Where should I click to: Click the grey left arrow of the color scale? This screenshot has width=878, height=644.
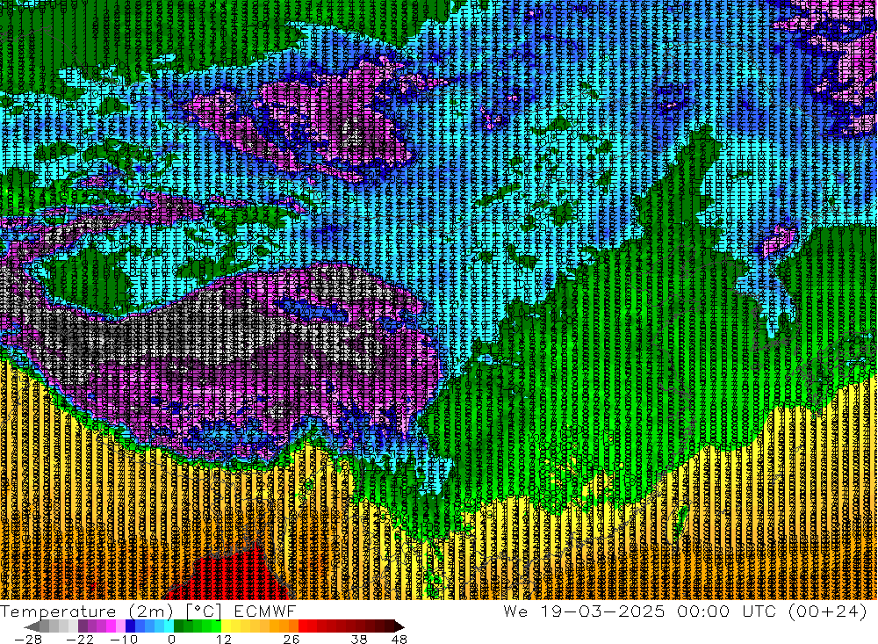pyautogui.click(x=32, y=626)
